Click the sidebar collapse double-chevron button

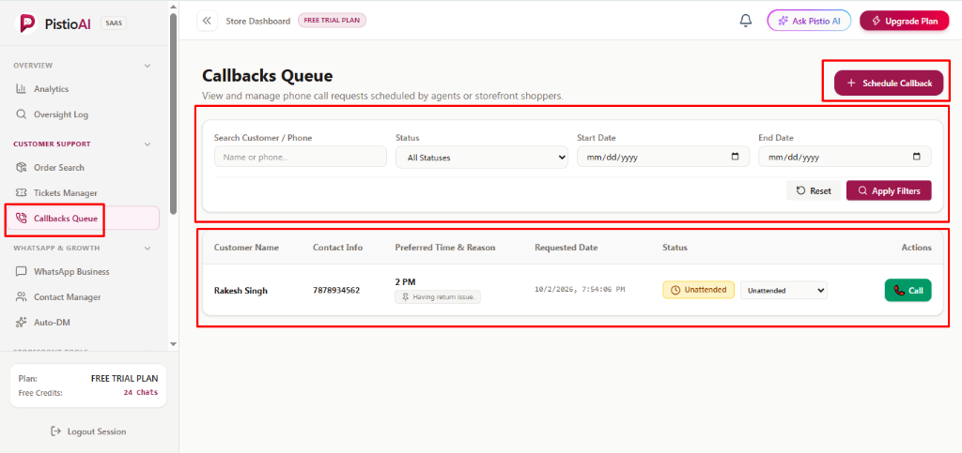tap(207, 21)
